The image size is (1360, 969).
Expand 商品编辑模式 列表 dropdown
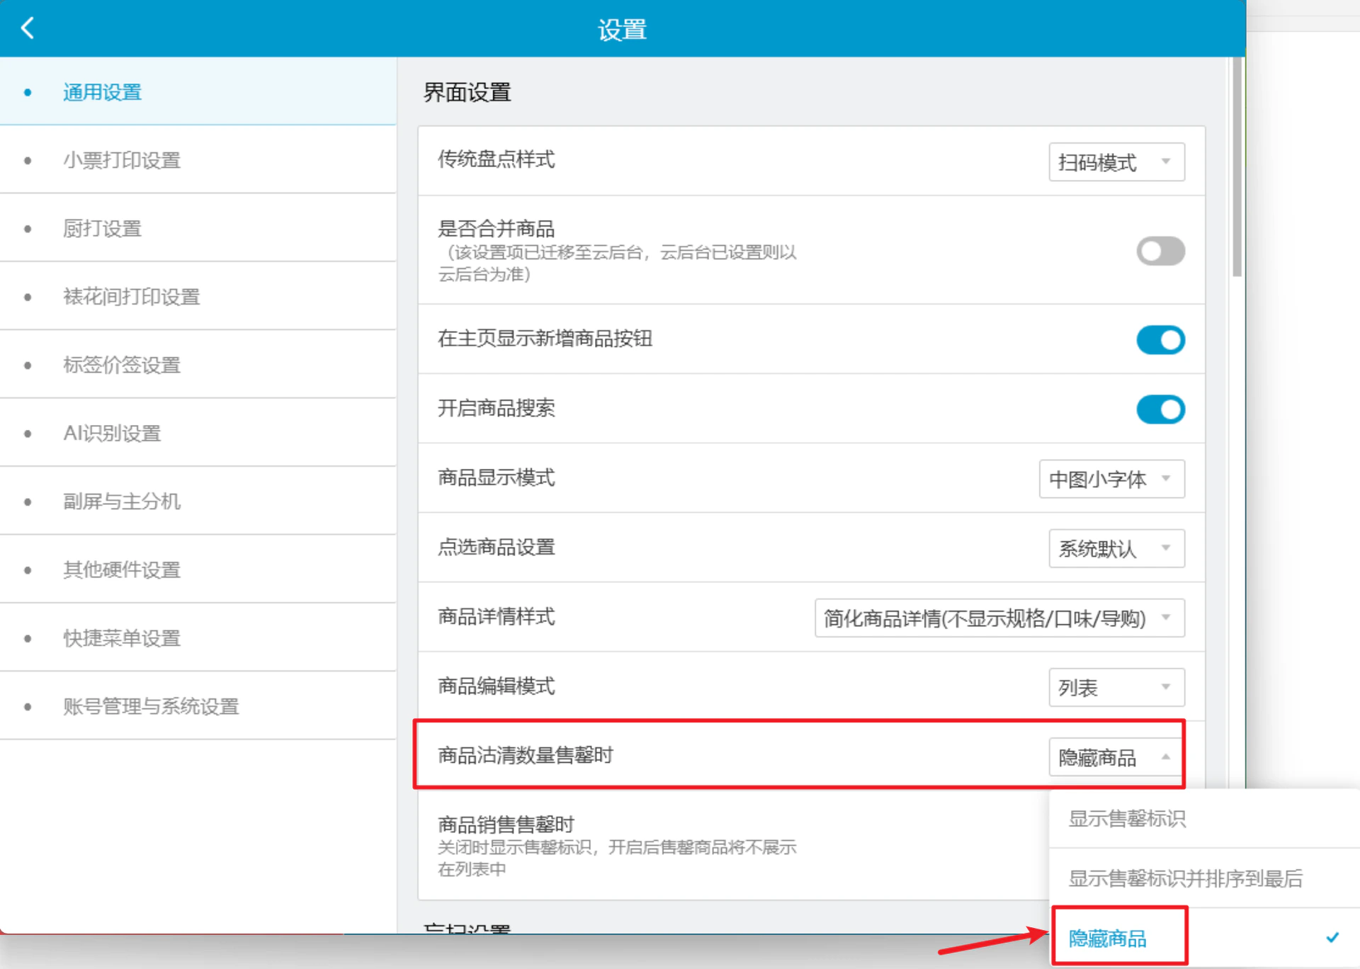[1116, 687]
